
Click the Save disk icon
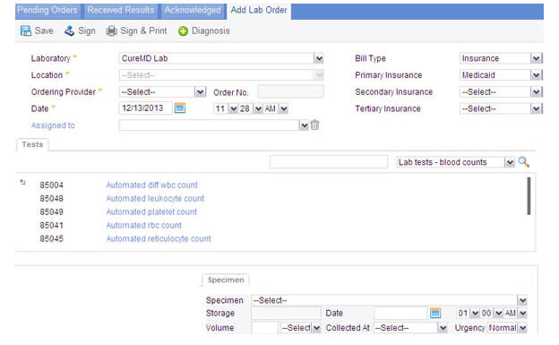click(x=26, y=31)
